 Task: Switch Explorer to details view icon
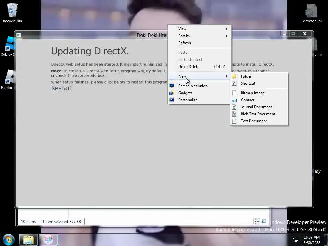tap(257, 221)
